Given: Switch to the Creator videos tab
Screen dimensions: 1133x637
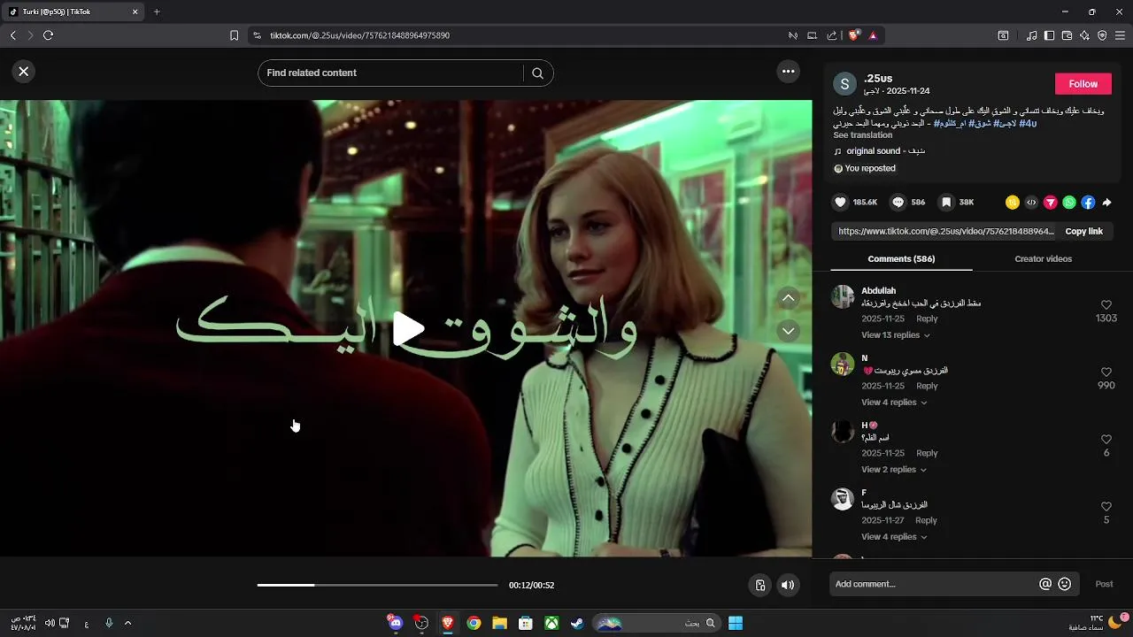Looking at the screenshot, I should point(1043,259).
